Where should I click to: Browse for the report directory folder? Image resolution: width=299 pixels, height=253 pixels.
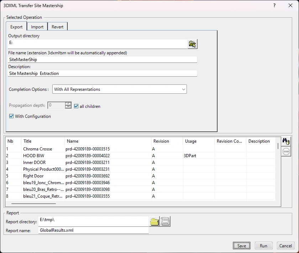(x=154, y=222)
